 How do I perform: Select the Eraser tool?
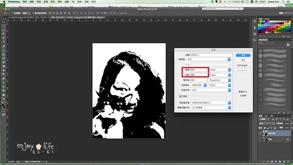click(x=3, y=62)
